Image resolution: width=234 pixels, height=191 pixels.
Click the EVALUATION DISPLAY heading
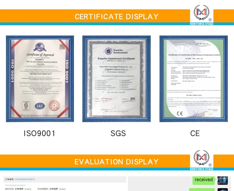point(117,162)
